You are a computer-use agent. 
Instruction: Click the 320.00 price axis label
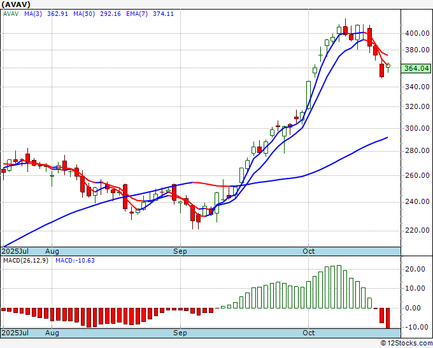tap(417, 106)
